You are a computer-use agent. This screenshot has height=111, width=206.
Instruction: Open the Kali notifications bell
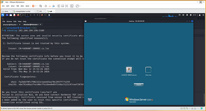pyautogui.click(x=187, y=15)
